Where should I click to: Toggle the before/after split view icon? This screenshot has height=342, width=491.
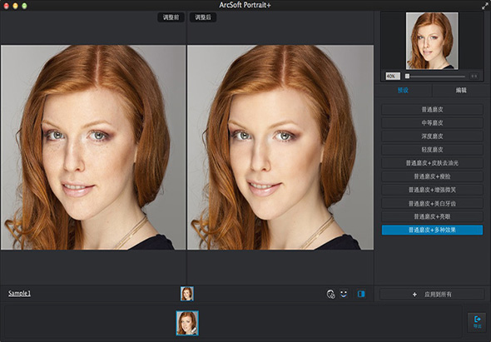pos(361,294)
